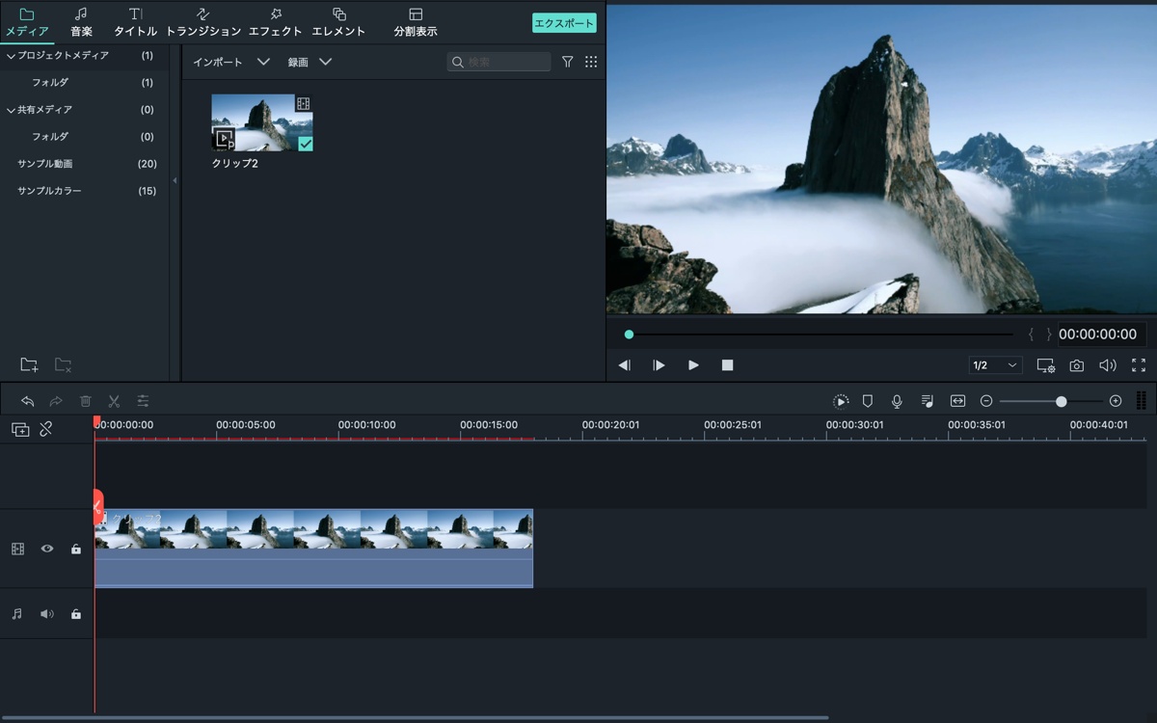Zoom out the timeline with minus
The height and width of the screenshot is (723, 1157).
pos(986,401)
